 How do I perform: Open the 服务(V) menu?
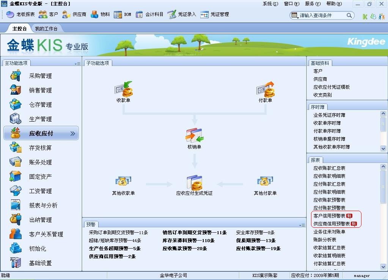(313, 4)
